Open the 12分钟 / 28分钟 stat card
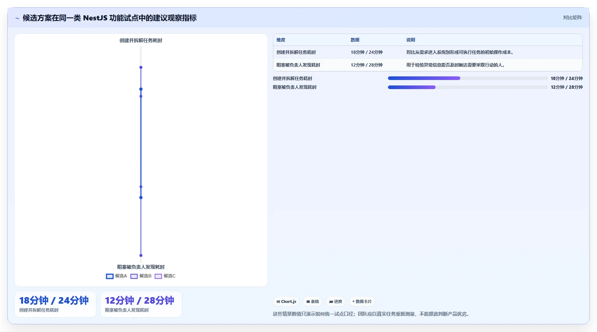The image size is (597, 332). 141,304
